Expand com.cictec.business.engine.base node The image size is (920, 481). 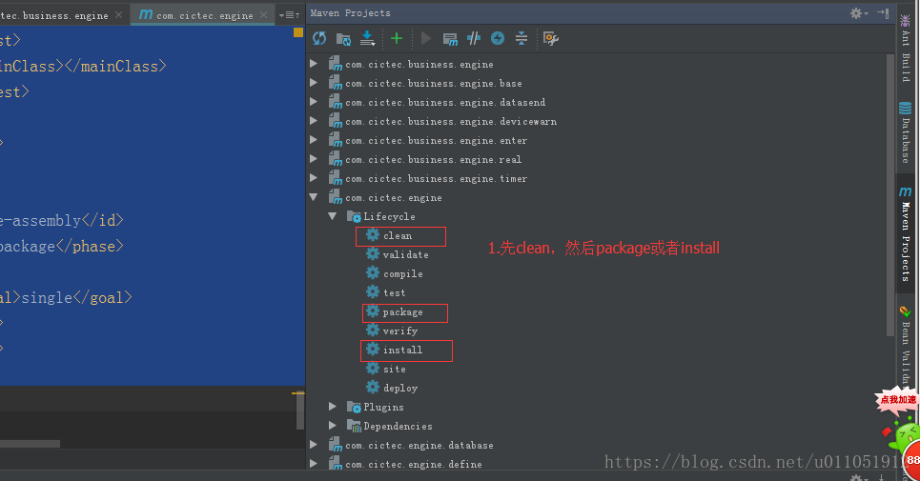pos(314,83)
